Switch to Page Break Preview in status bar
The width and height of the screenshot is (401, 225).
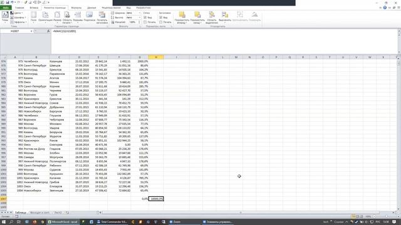361,216
